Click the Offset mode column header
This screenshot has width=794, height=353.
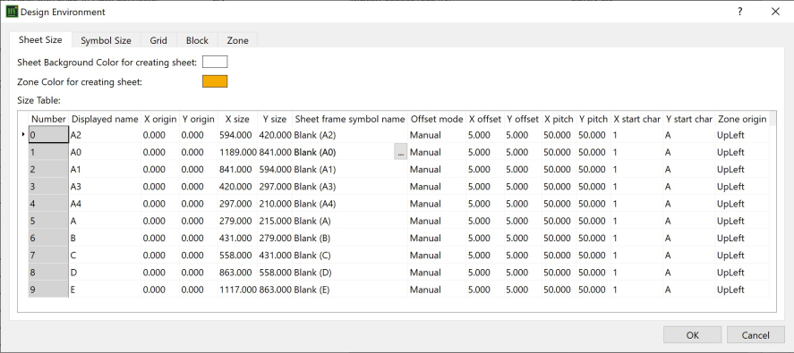coord(437,119)
